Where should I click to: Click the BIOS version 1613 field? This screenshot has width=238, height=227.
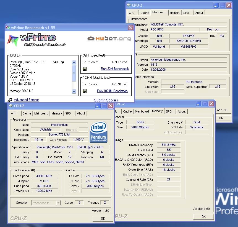click(x=188, y=65)
